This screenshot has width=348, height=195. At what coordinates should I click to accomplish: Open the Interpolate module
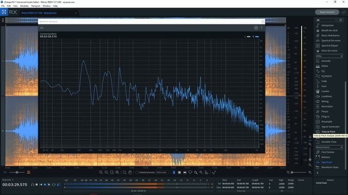pos(327,25)
